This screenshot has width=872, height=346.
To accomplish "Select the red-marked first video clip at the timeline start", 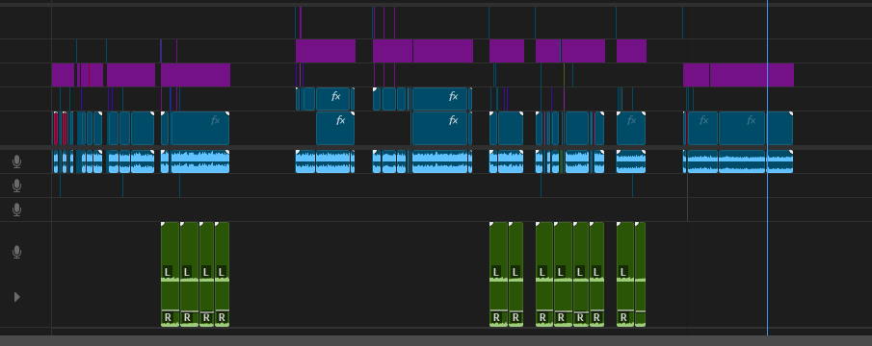I will click(56, 128).
